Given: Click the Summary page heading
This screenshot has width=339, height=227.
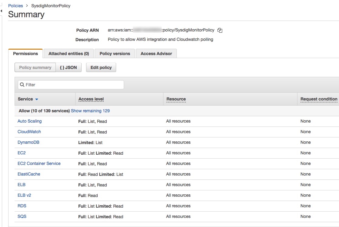Looking at the screenshot, I should pyautogui.click(x=26, y=14).
